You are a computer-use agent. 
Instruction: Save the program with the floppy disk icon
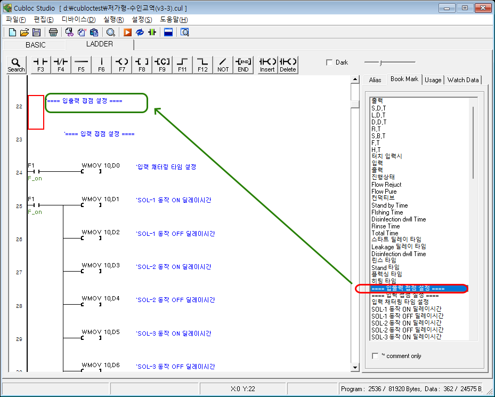click(36, 32)
